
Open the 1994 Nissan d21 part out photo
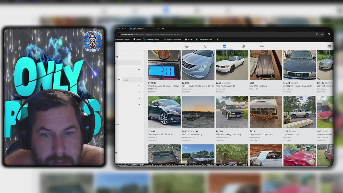pyautogui.click(x=266, y=112)
